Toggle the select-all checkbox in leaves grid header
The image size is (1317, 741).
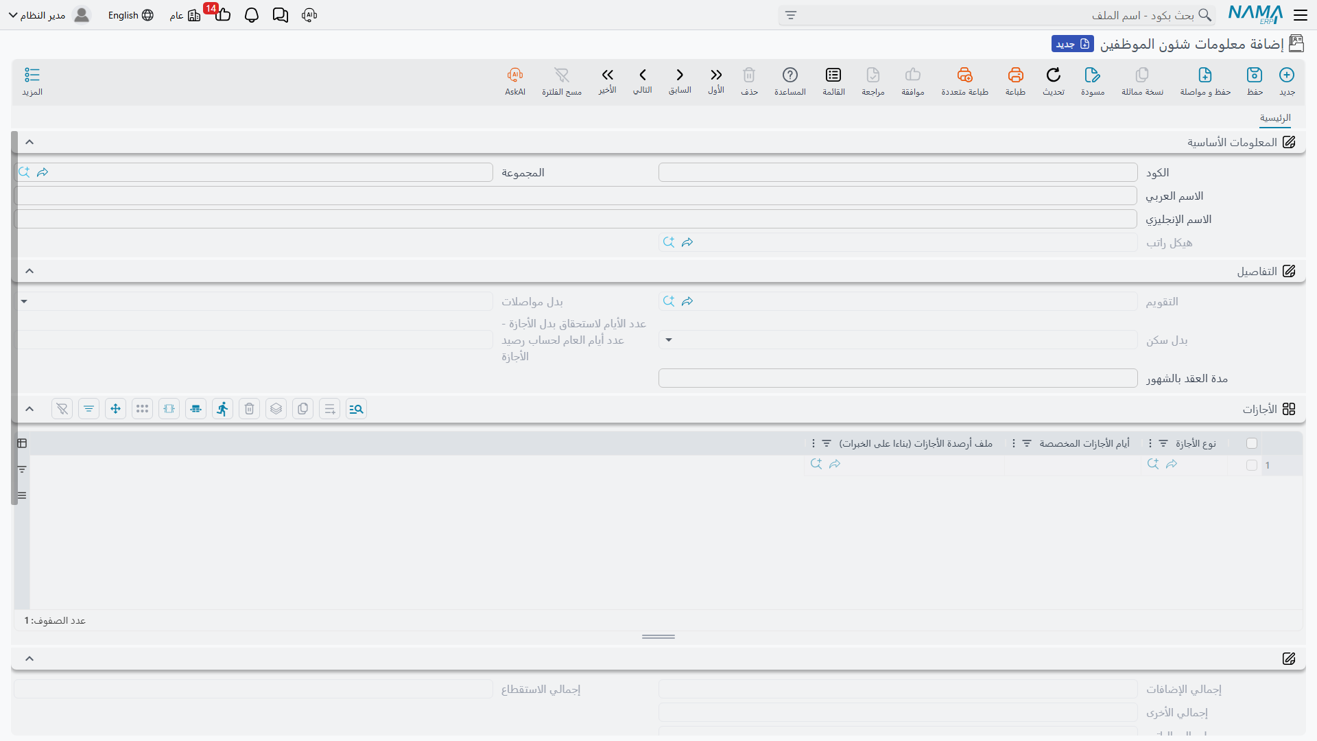(1252, 443)
